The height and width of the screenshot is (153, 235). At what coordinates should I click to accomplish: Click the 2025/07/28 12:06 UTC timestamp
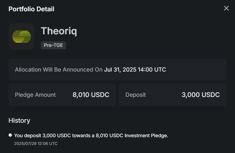tap(36, 144)
